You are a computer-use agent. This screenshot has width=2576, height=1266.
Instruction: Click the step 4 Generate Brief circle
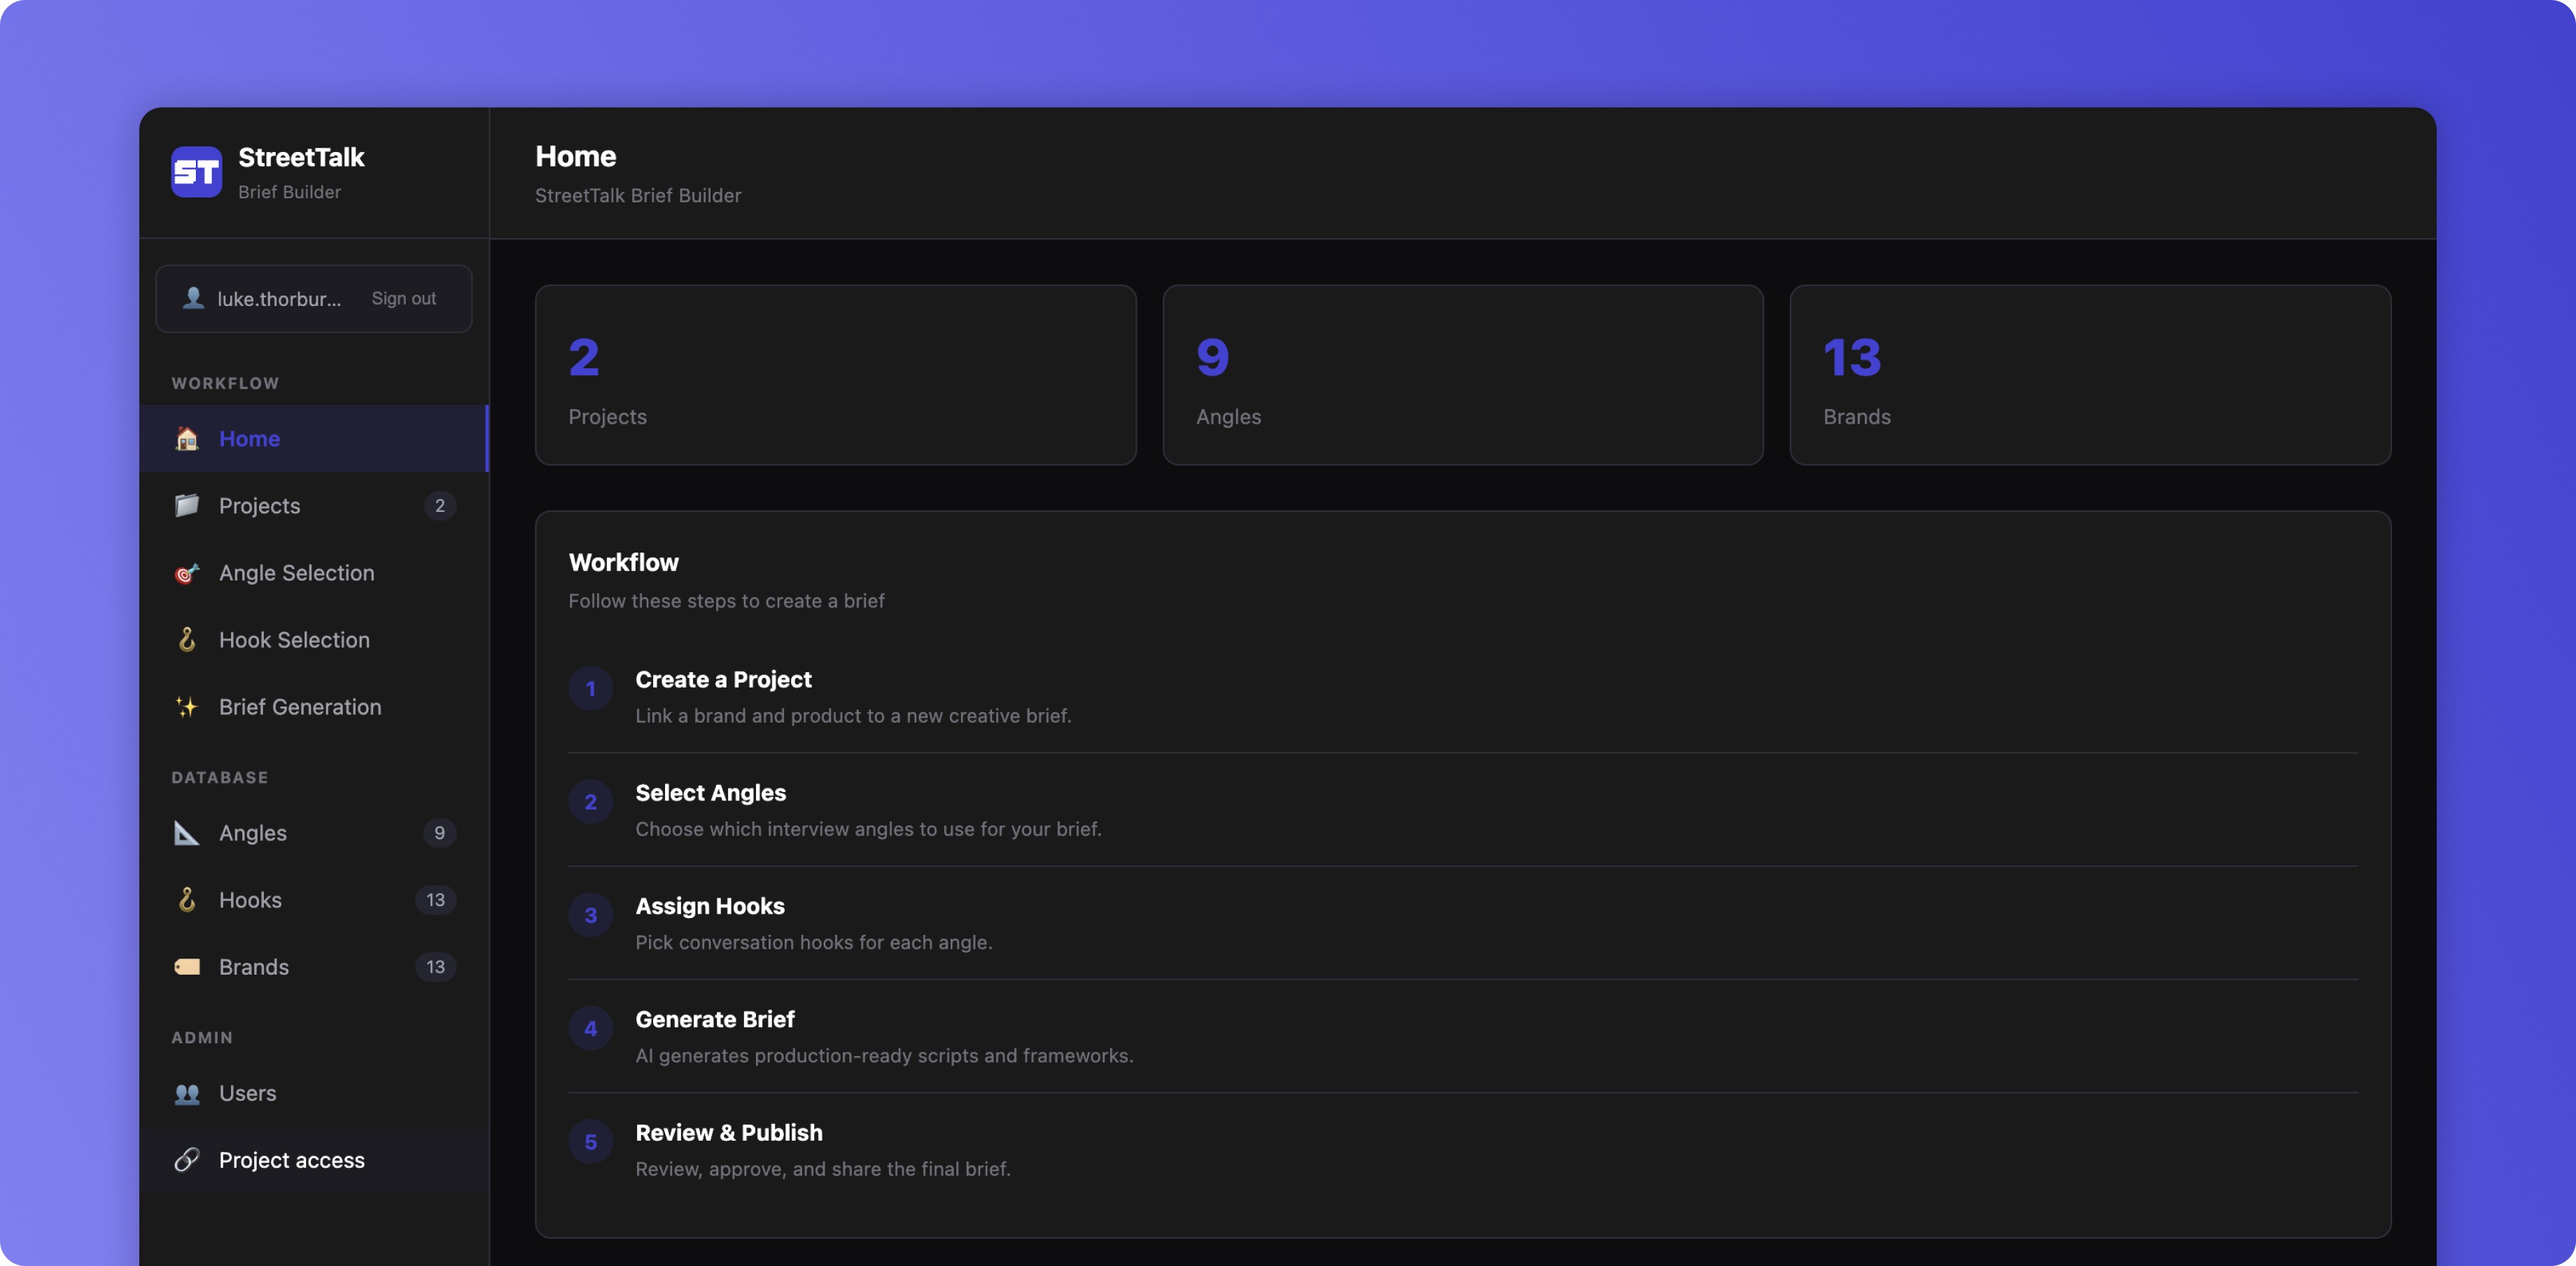pos(591,1028)
